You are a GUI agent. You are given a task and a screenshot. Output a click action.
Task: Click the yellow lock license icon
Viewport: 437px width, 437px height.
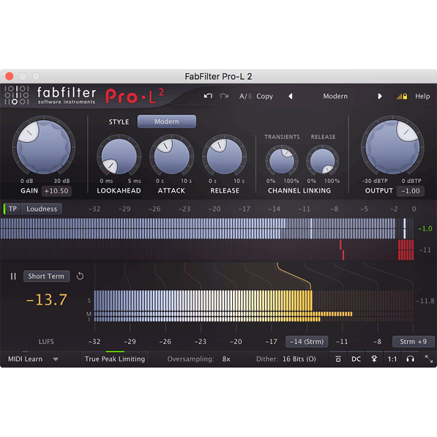[405, 96]
